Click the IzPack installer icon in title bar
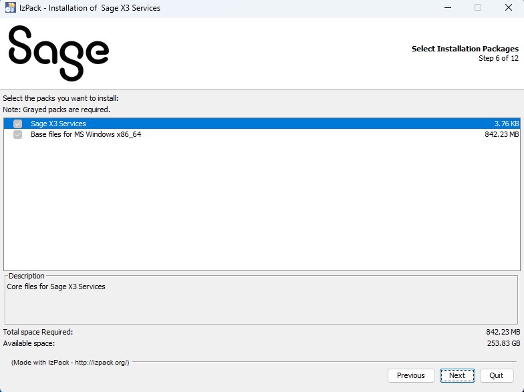 11,7
